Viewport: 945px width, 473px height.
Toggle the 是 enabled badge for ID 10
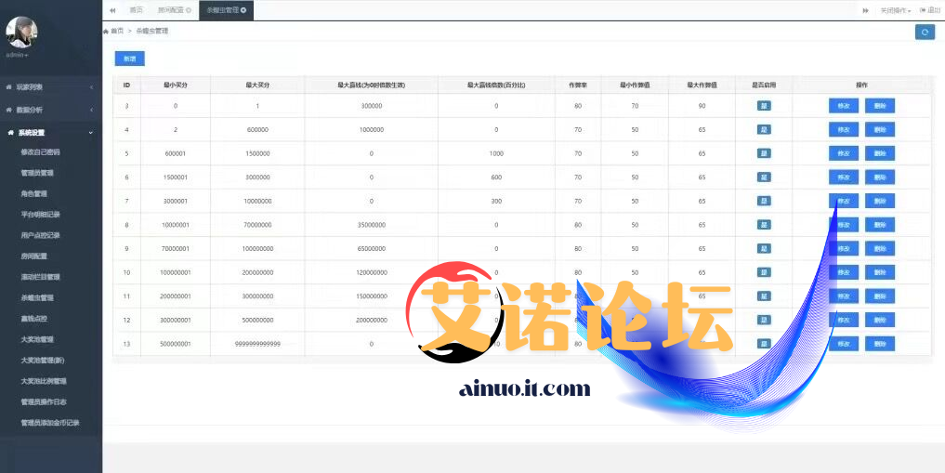point(764,272)
